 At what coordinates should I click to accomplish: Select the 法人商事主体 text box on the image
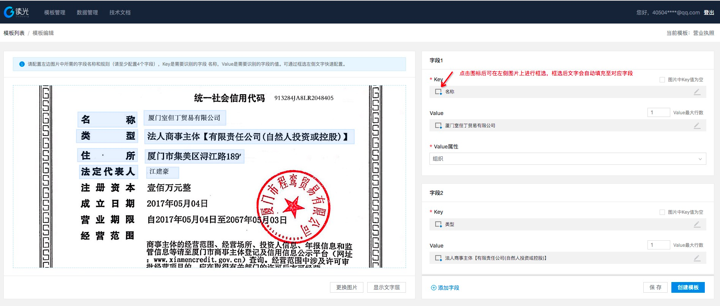tap(249, 137)
